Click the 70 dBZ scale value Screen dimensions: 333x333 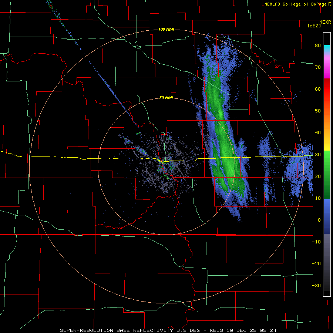coord(318,67)
